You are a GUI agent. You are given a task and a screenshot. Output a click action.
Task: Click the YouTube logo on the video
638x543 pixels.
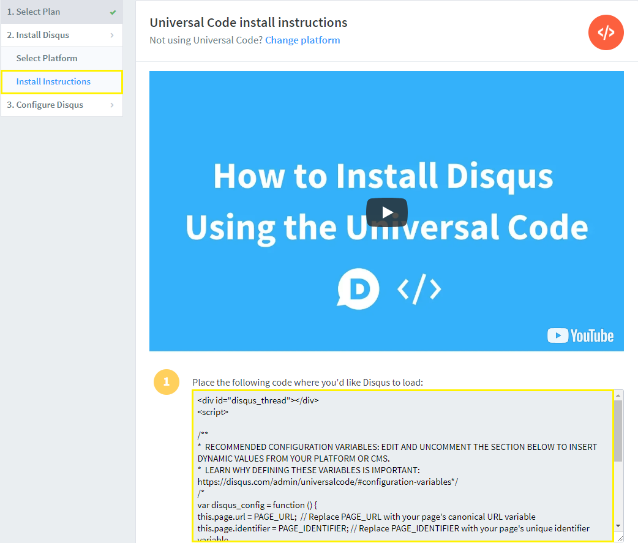click(x=580, y=335)
